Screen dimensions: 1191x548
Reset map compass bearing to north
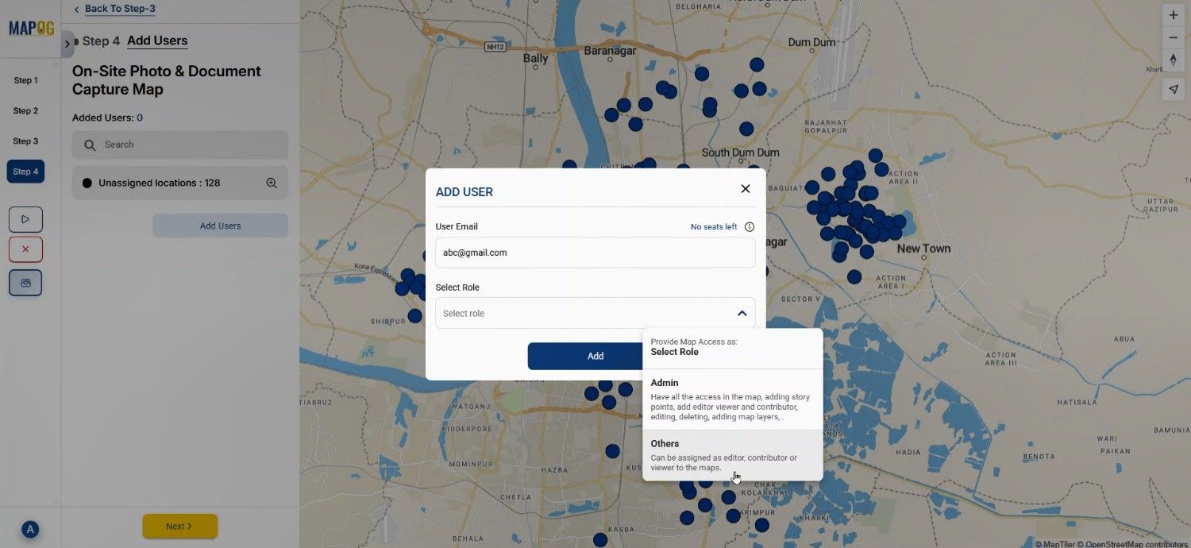click(x=1173, y=61)
